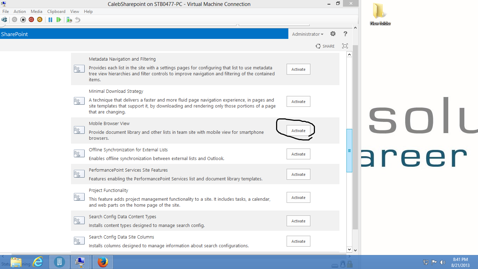
Task: Click the 'PerformancePoint Services Site Features' title
Action: [x=128, y=170]
